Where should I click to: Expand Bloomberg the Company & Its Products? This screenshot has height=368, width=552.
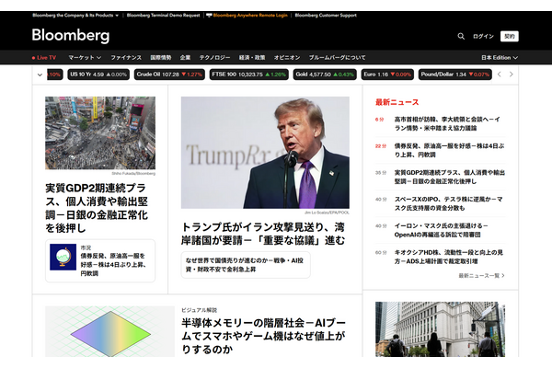75,15
